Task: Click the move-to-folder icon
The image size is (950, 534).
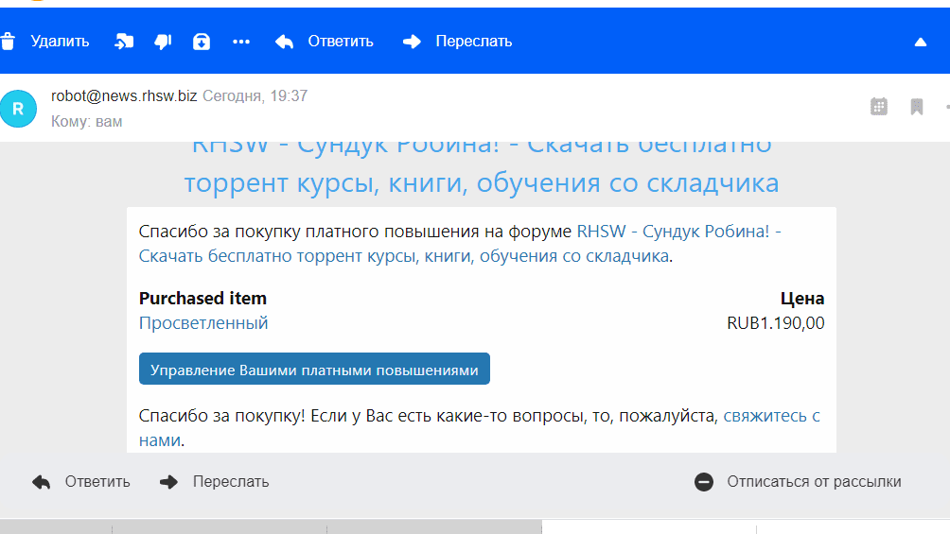Action: coord(124,42)
